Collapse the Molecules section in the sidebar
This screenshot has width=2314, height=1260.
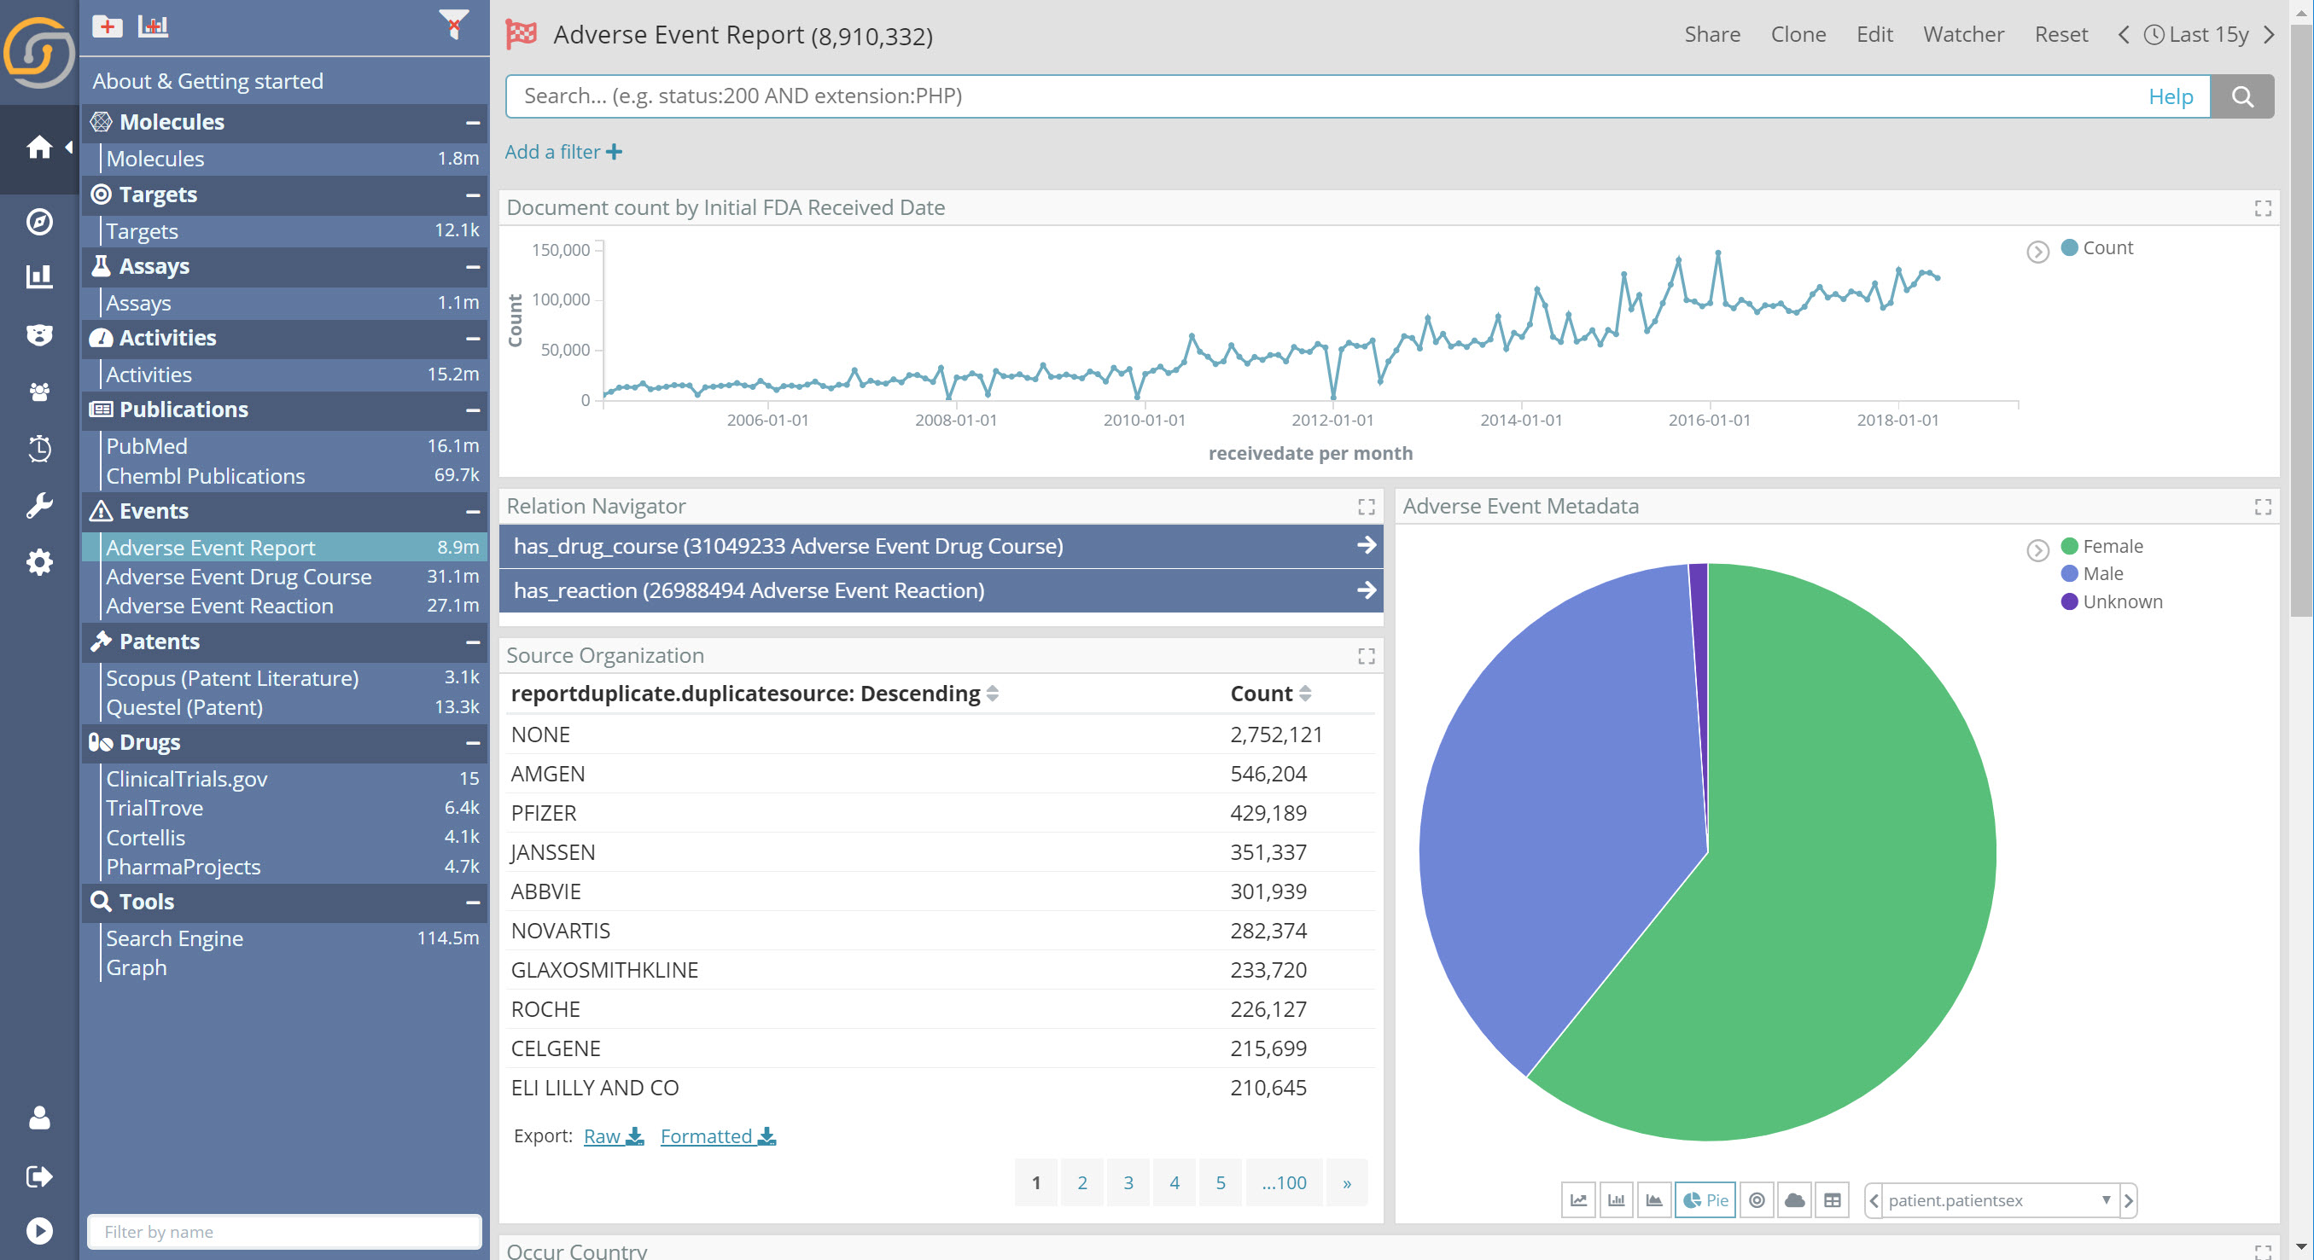(474, 122)
